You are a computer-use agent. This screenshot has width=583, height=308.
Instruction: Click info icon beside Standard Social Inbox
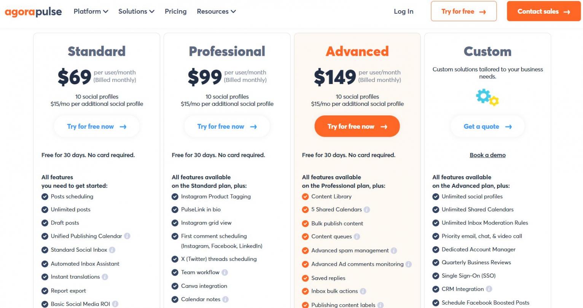[x=112, y=250]
